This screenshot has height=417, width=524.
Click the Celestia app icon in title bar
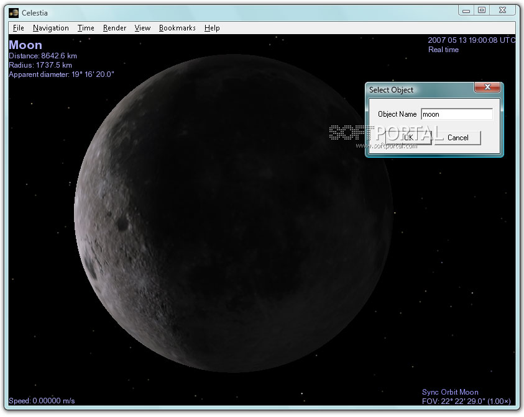coord(14,12)
